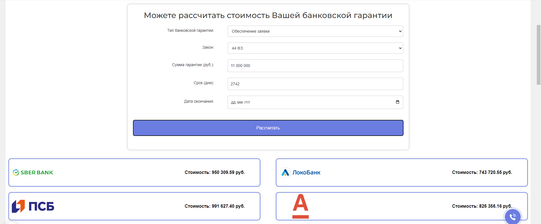Viewport: 541px width, 224px height.
Task: Click the Сумма гарантии (руб.) label
Action: [x=193, y=65]
